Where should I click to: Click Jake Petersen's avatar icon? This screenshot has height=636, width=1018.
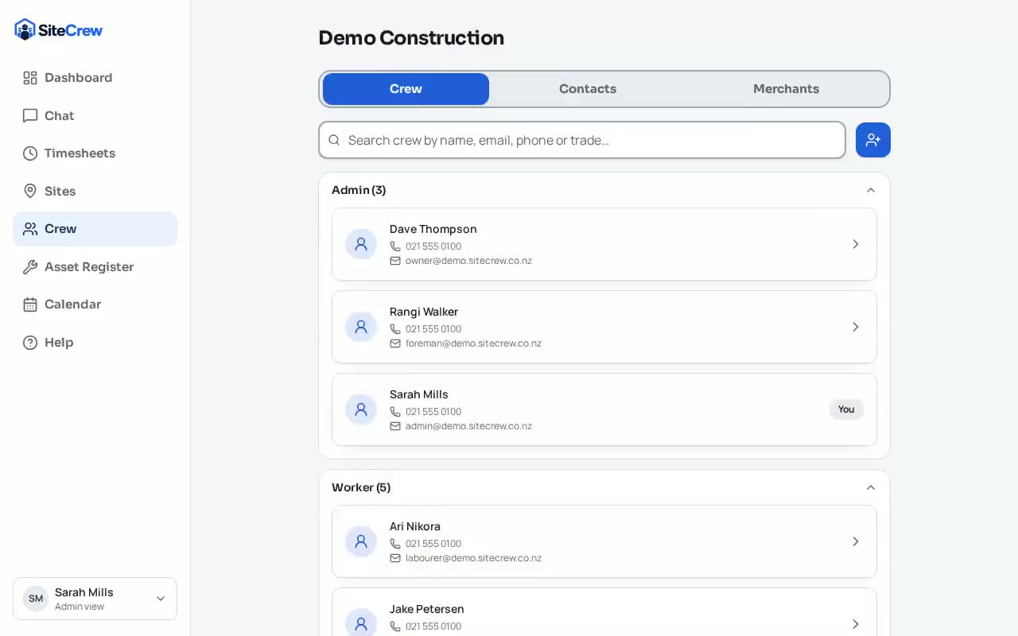pos(361,624)
